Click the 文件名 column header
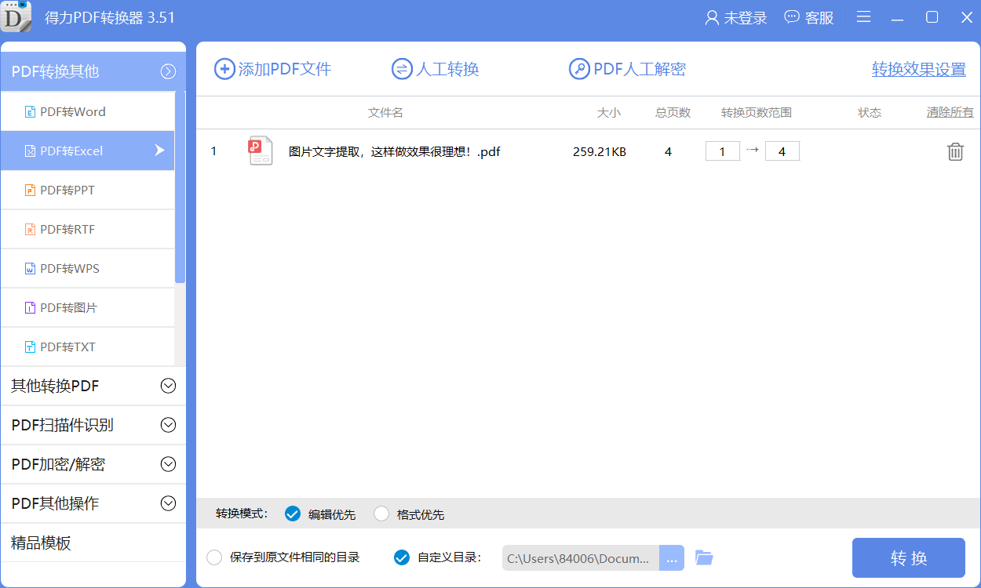Viewport: 981px width, 588px height. 385,113
